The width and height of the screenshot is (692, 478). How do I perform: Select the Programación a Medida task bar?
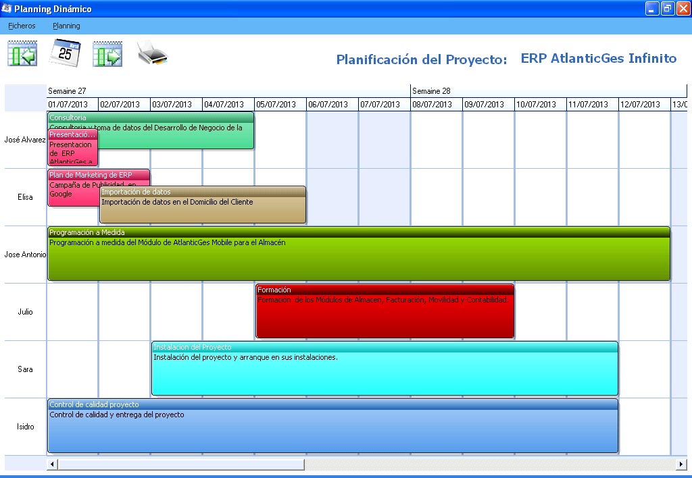coord(359,254)
